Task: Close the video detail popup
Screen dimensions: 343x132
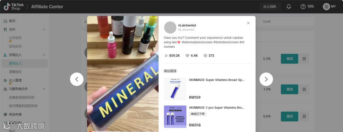Action: click(x=248, y=23)
